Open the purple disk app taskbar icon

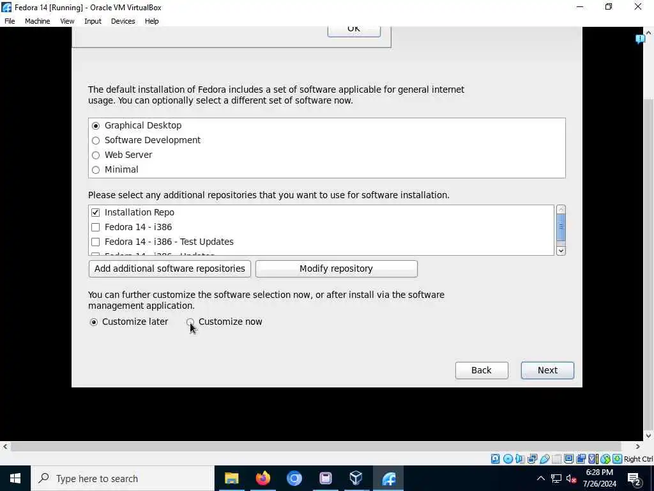pos(325,478)
